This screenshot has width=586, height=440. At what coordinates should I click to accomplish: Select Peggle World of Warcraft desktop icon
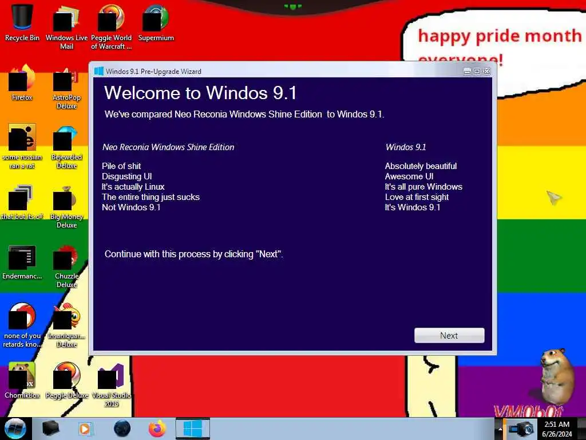(x=111, y=27)
